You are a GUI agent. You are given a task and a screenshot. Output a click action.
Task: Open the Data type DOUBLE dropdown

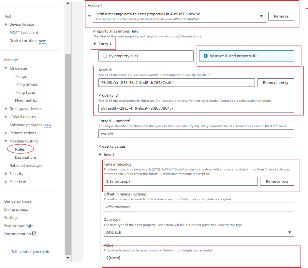coord(199,233)
